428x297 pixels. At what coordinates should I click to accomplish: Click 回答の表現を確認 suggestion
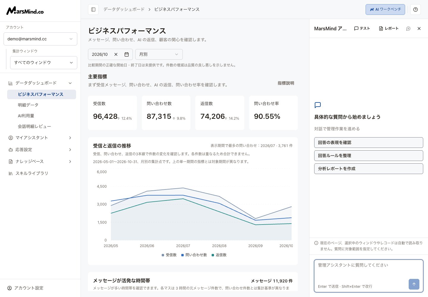tap(369, 143)
